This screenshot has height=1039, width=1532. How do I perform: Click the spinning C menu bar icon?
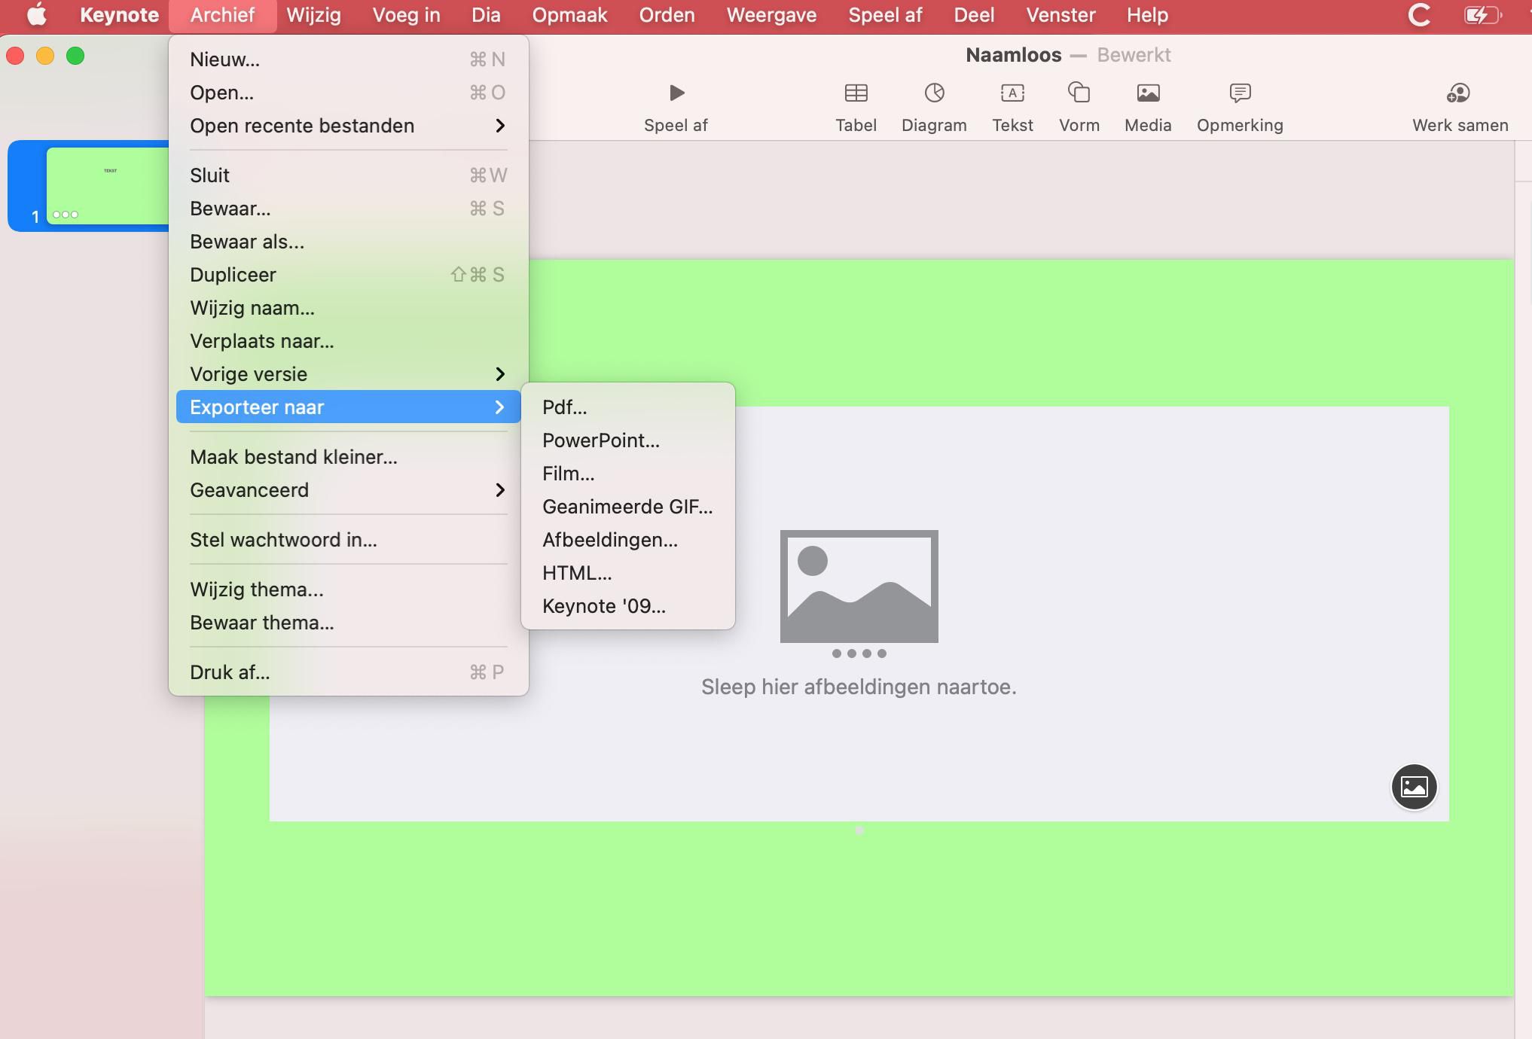tap(1420, 15)
